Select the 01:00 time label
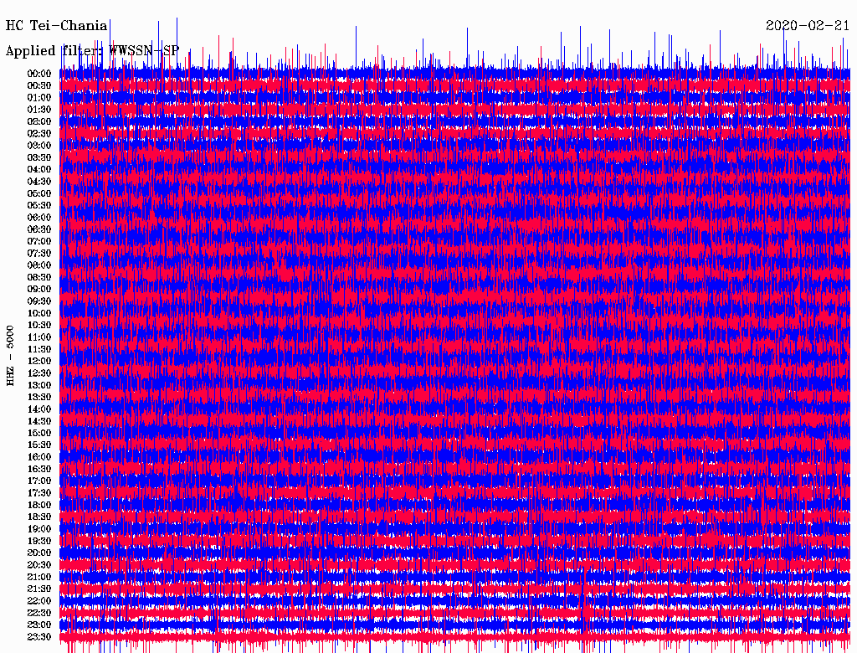Viewport: 857px width, 653px height. (39, 97)
